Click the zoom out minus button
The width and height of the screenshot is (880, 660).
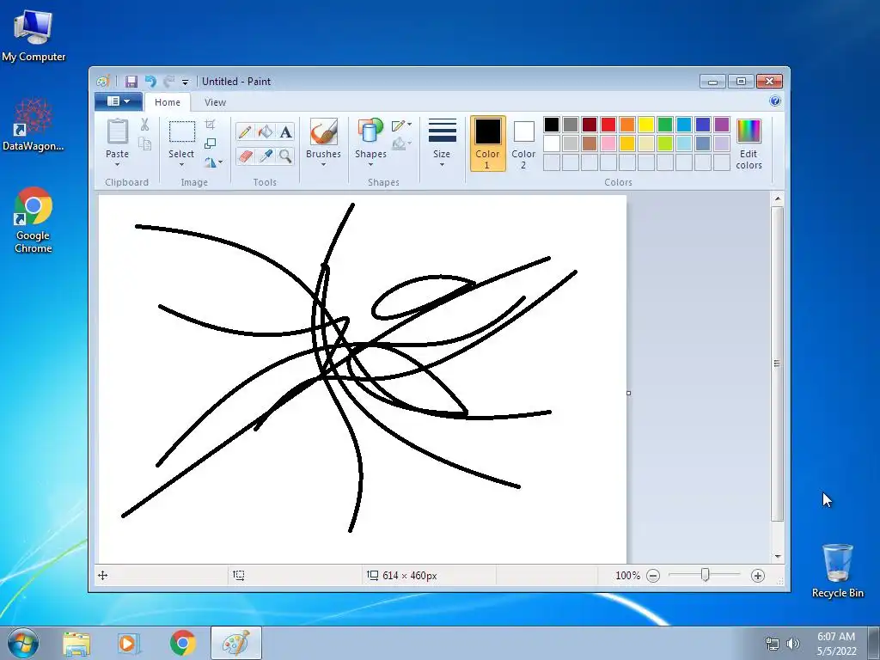point(653,575)
